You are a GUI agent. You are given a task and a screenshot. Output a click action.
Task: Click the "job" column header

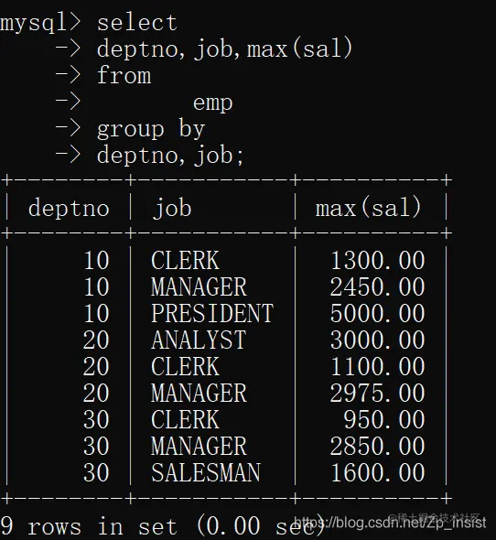click(171, 209)
